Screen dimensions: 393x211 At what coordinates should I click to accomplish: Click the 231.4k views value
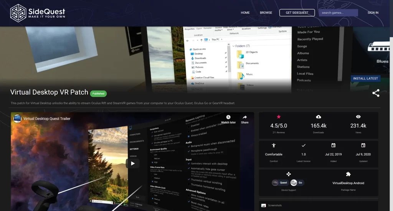click(358, 126)
